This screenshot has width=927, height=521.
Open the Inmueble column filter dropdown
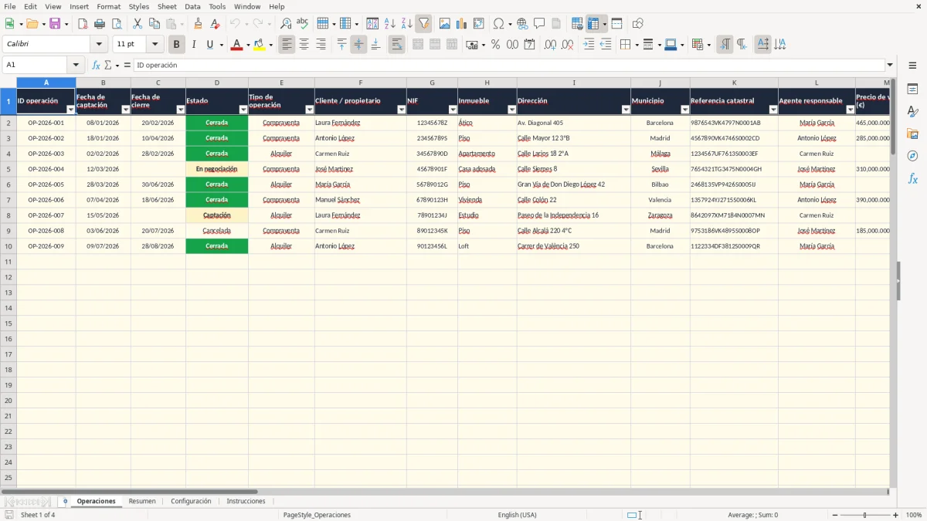point(512,110)
